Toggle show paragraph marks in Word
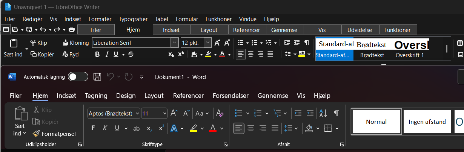 tap(336, 113)
